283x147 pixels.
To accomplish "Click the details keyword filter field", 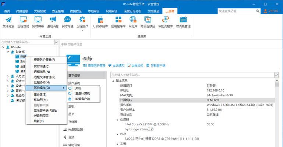I will click(192, 75).
